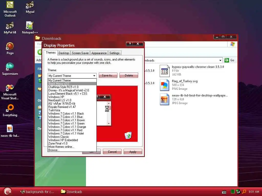Switch to the Appearance tab

pos(99,53)
